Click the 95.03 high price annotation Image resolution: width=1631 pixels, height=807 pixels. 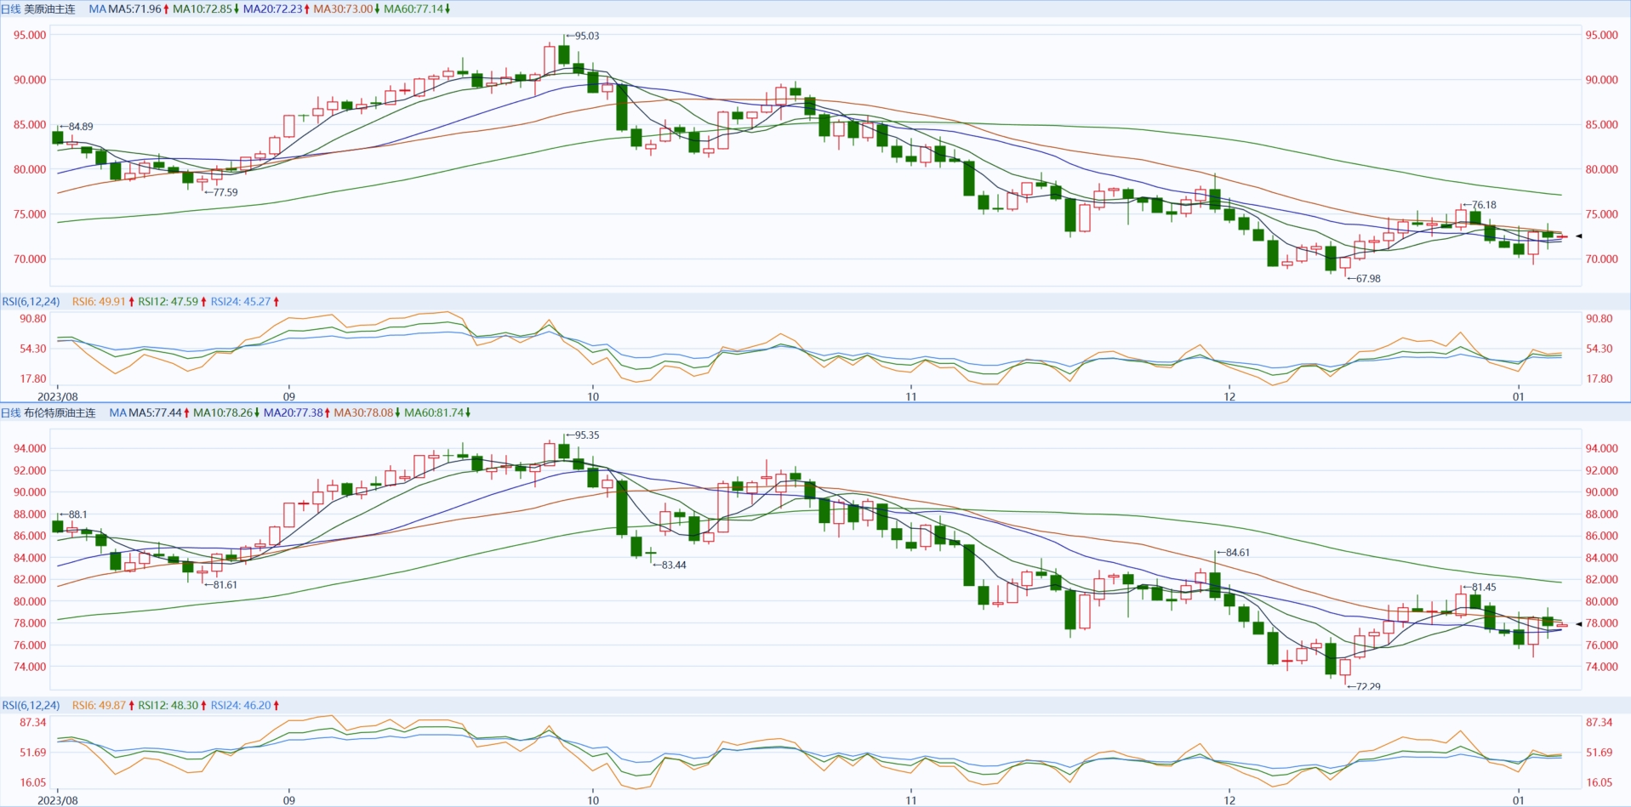(583, 37)
